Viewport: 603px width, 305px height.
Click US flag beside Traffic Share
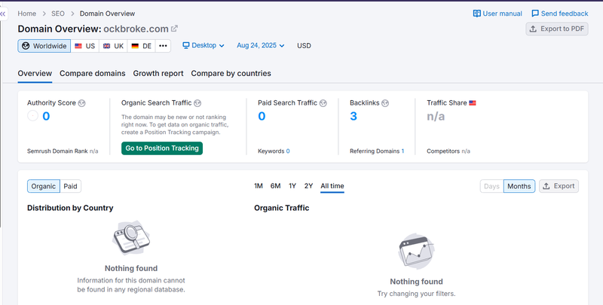tap(473, 103)
